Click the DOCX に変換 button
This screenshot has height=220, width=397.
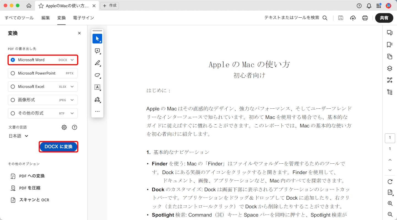[x=58, y=147]
